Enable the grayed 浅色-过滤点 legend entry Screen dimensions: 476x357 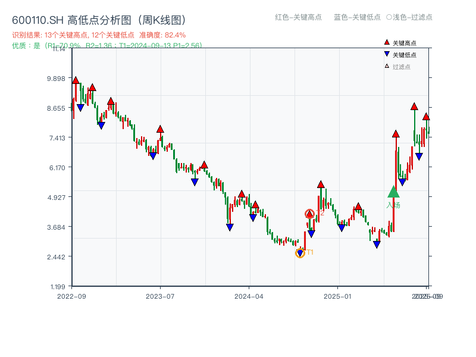[x=411, y=18]
